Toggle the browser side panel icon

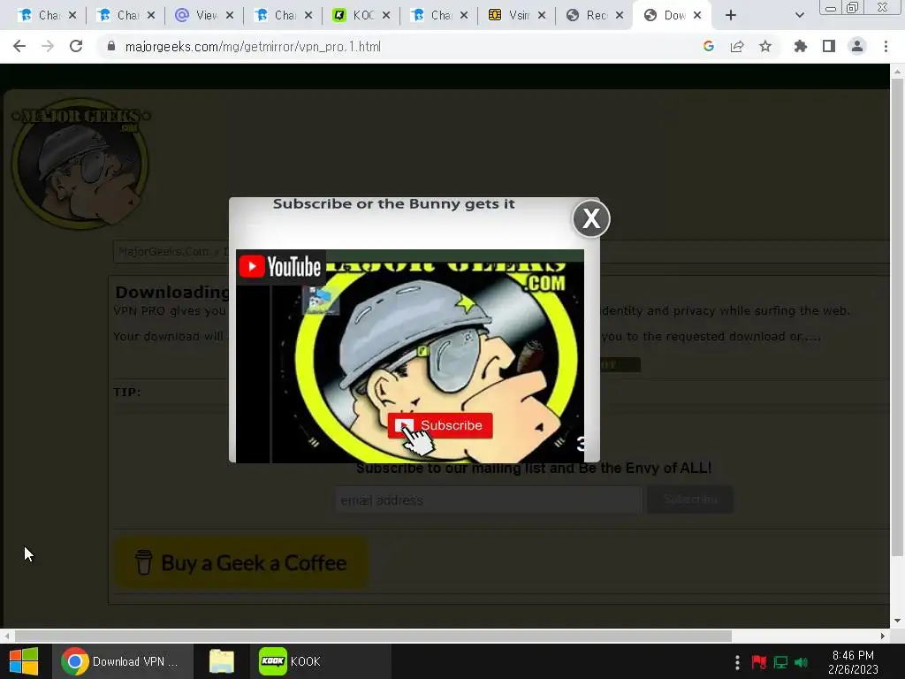pos(829,46)
